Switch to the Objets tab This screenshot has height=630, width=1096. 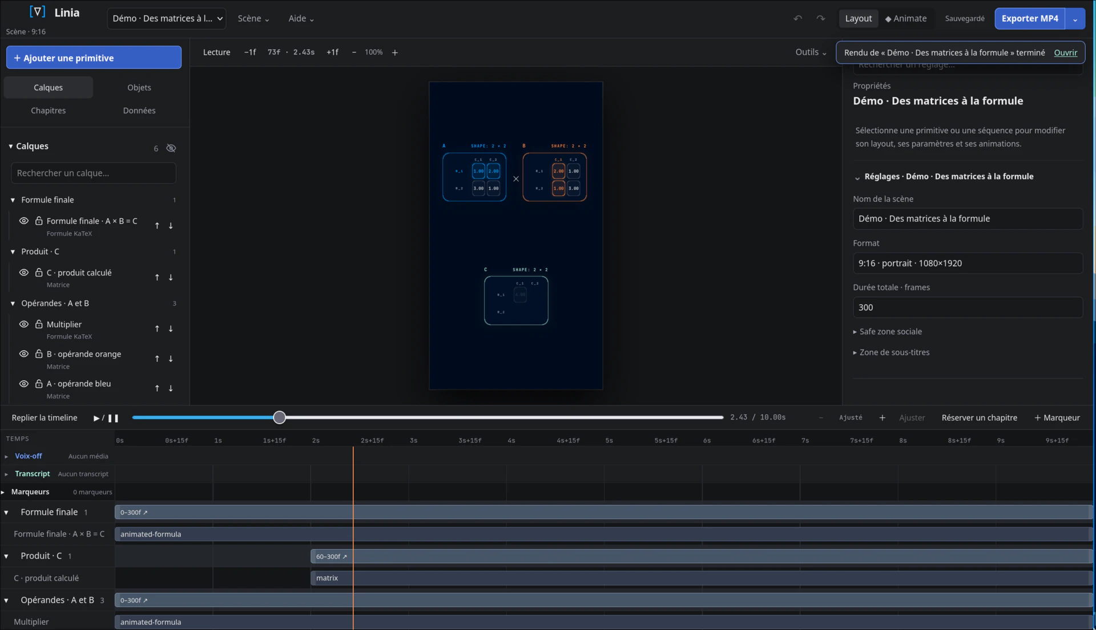[x=139, y=87]
